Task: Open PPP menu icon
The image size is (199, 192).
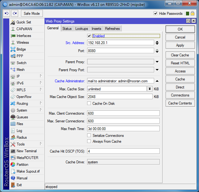Action: [13, 56]
